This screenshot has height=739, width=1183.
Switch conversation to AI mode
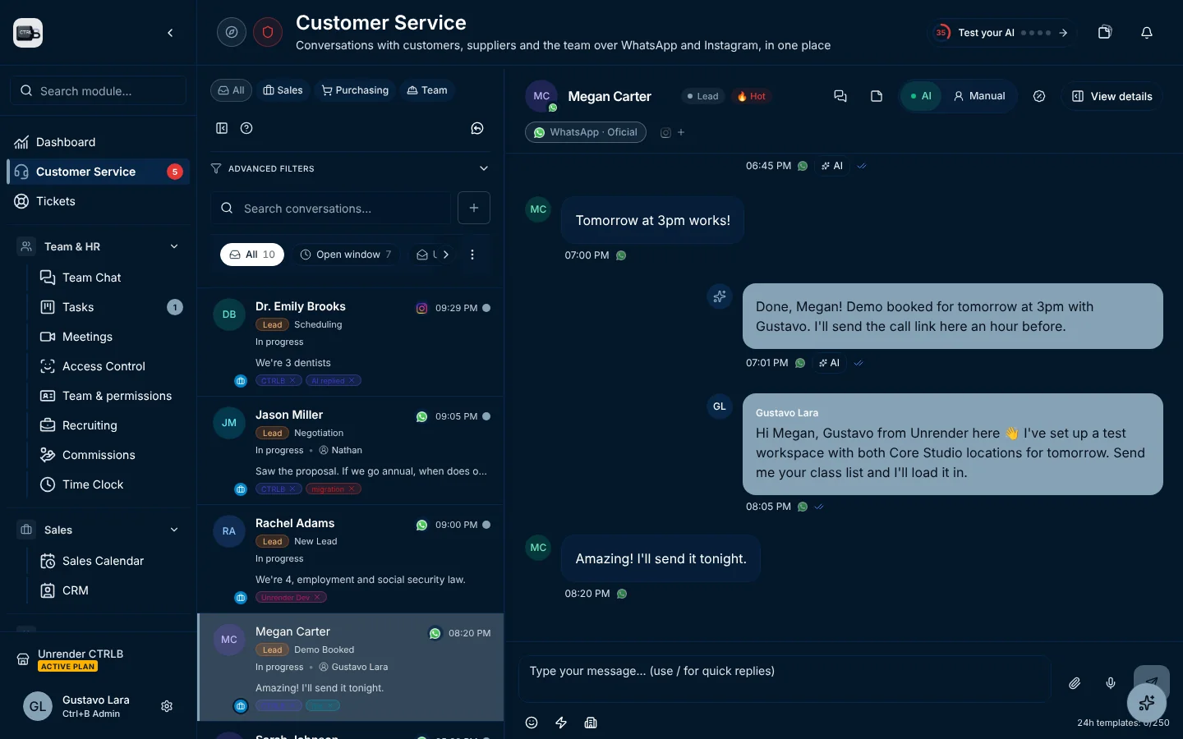pyautogui.click(x=921, y=96)
